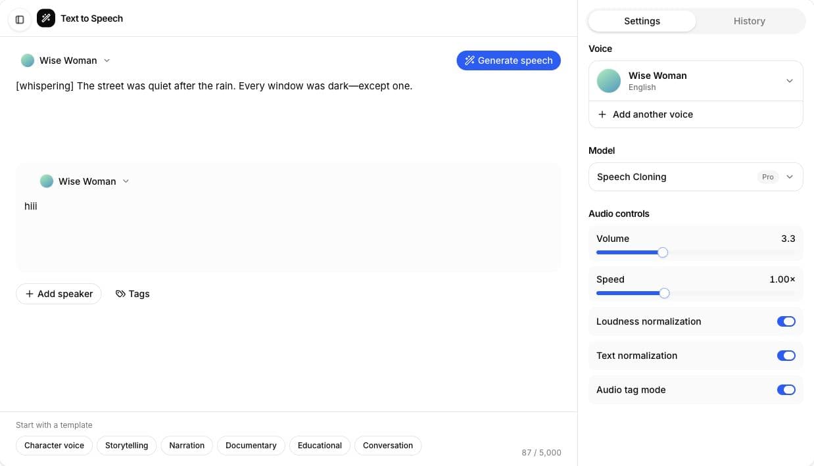Click the second speaker's Wise Woman avatar
Image resolution: width=814 pixels, height=466 pixels.
click(47, 181)
